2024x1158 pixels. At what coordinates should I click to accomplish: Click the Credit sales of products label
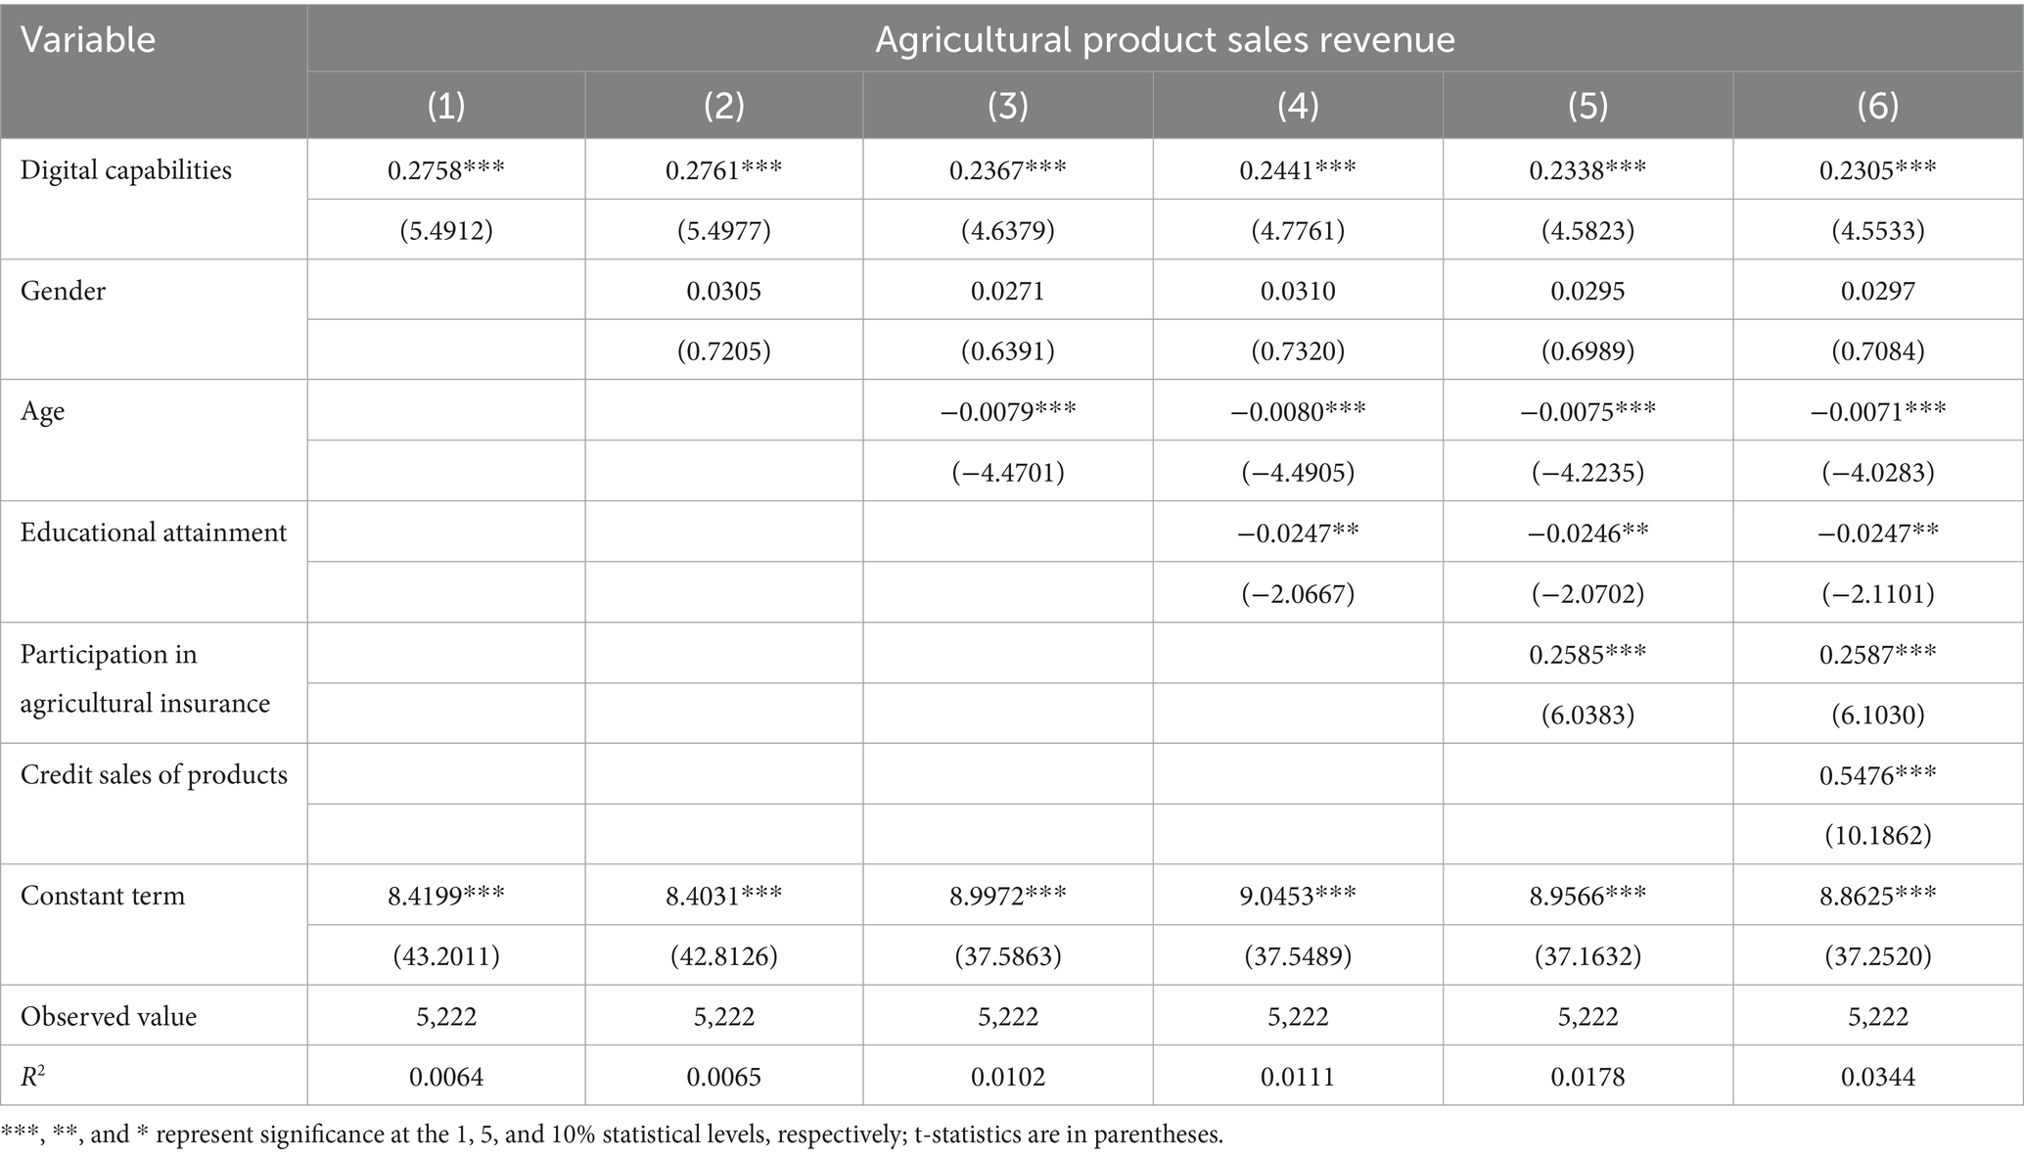click(154, 775)
